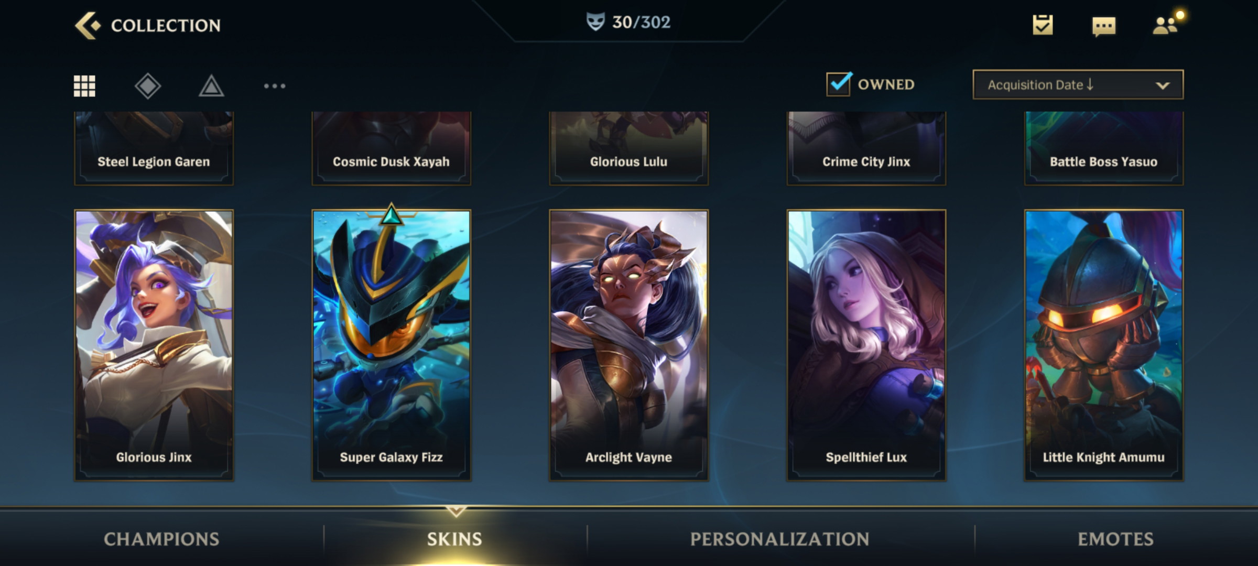Uncheck the Owned checkbox
1258x566 pixels.
pyautogui.click(x=839, y=84)
